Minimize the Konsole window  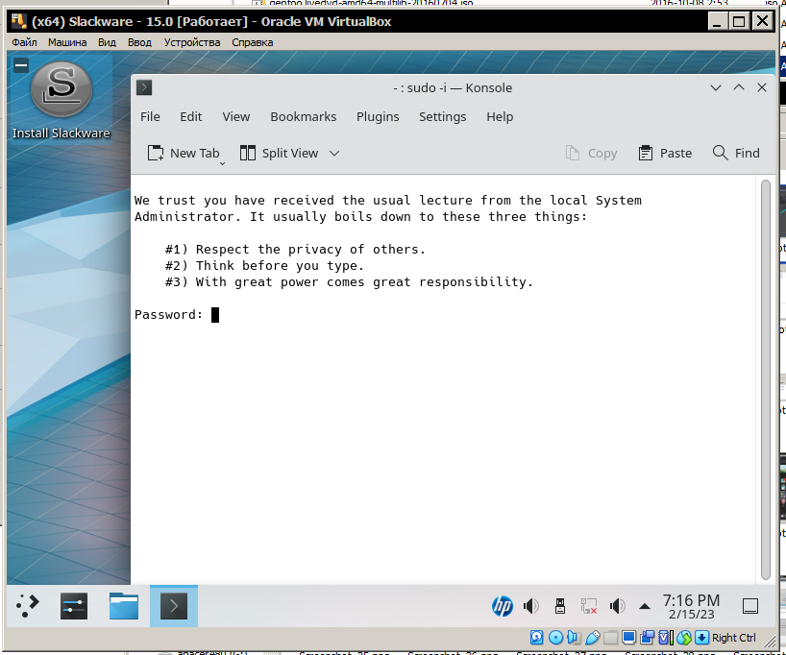pos(715,87)
